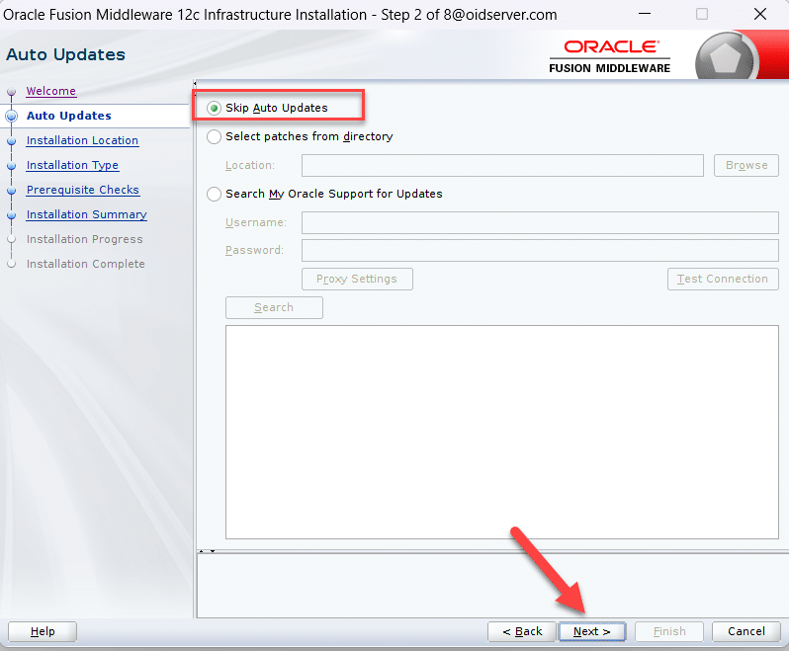
Task: Cancel the installation wizard
Action: 745,631
